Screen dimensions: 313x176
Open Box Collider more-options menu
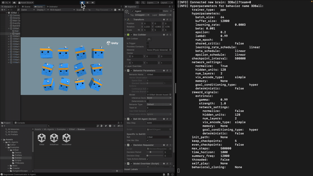[x=171, y=35]
